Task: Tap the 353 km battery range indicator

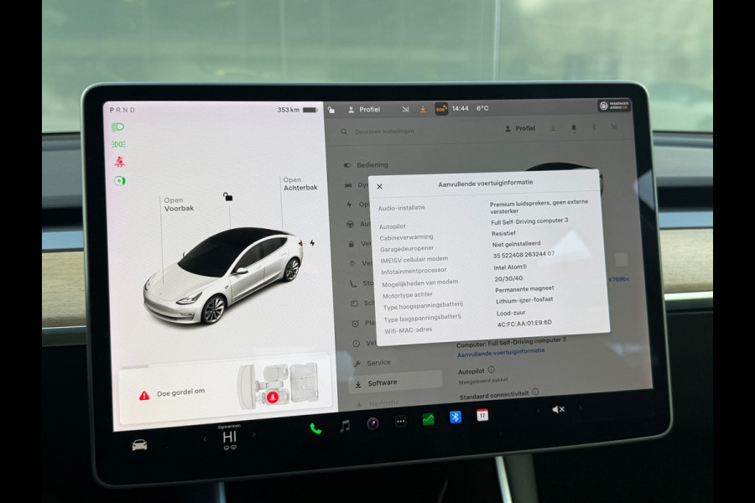Action: (x=289, y=109)
